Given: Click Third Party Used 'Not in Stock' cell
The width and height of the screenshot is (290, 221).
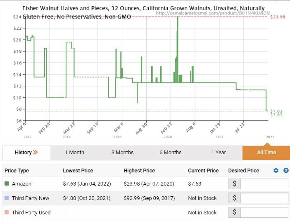Looking at the screenshot, I should point(202,212).
